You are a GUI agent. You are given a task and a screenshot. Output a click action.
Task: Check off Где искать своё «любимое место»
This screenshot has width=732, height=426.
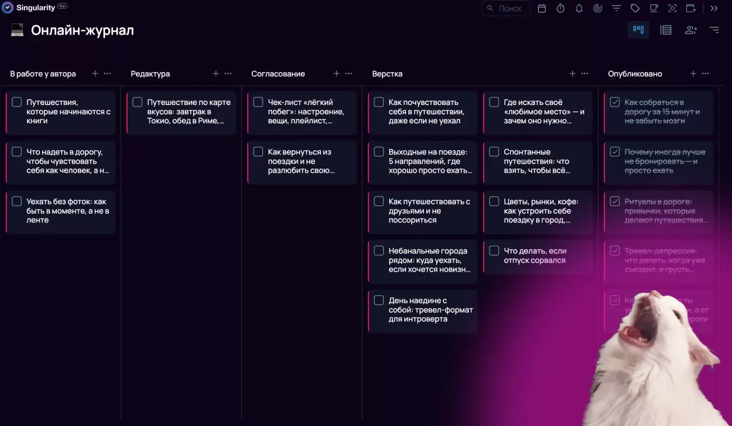click(494, 102)
